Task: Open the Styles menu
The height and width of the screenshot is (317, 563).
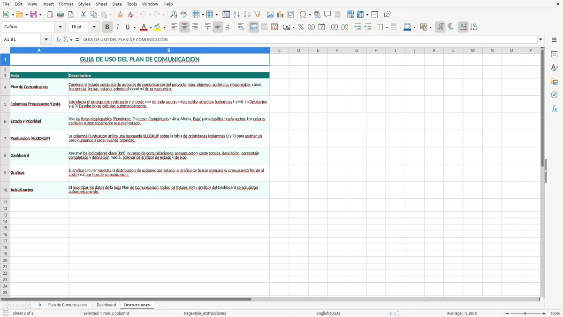Action: (x=84, y=4)
